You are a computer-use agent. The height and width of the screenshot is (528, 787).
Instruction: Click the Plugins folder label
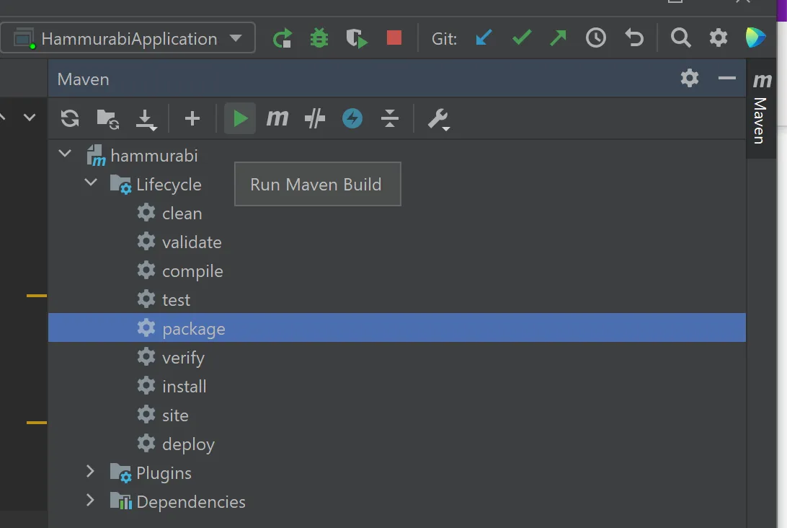[164, 473]
